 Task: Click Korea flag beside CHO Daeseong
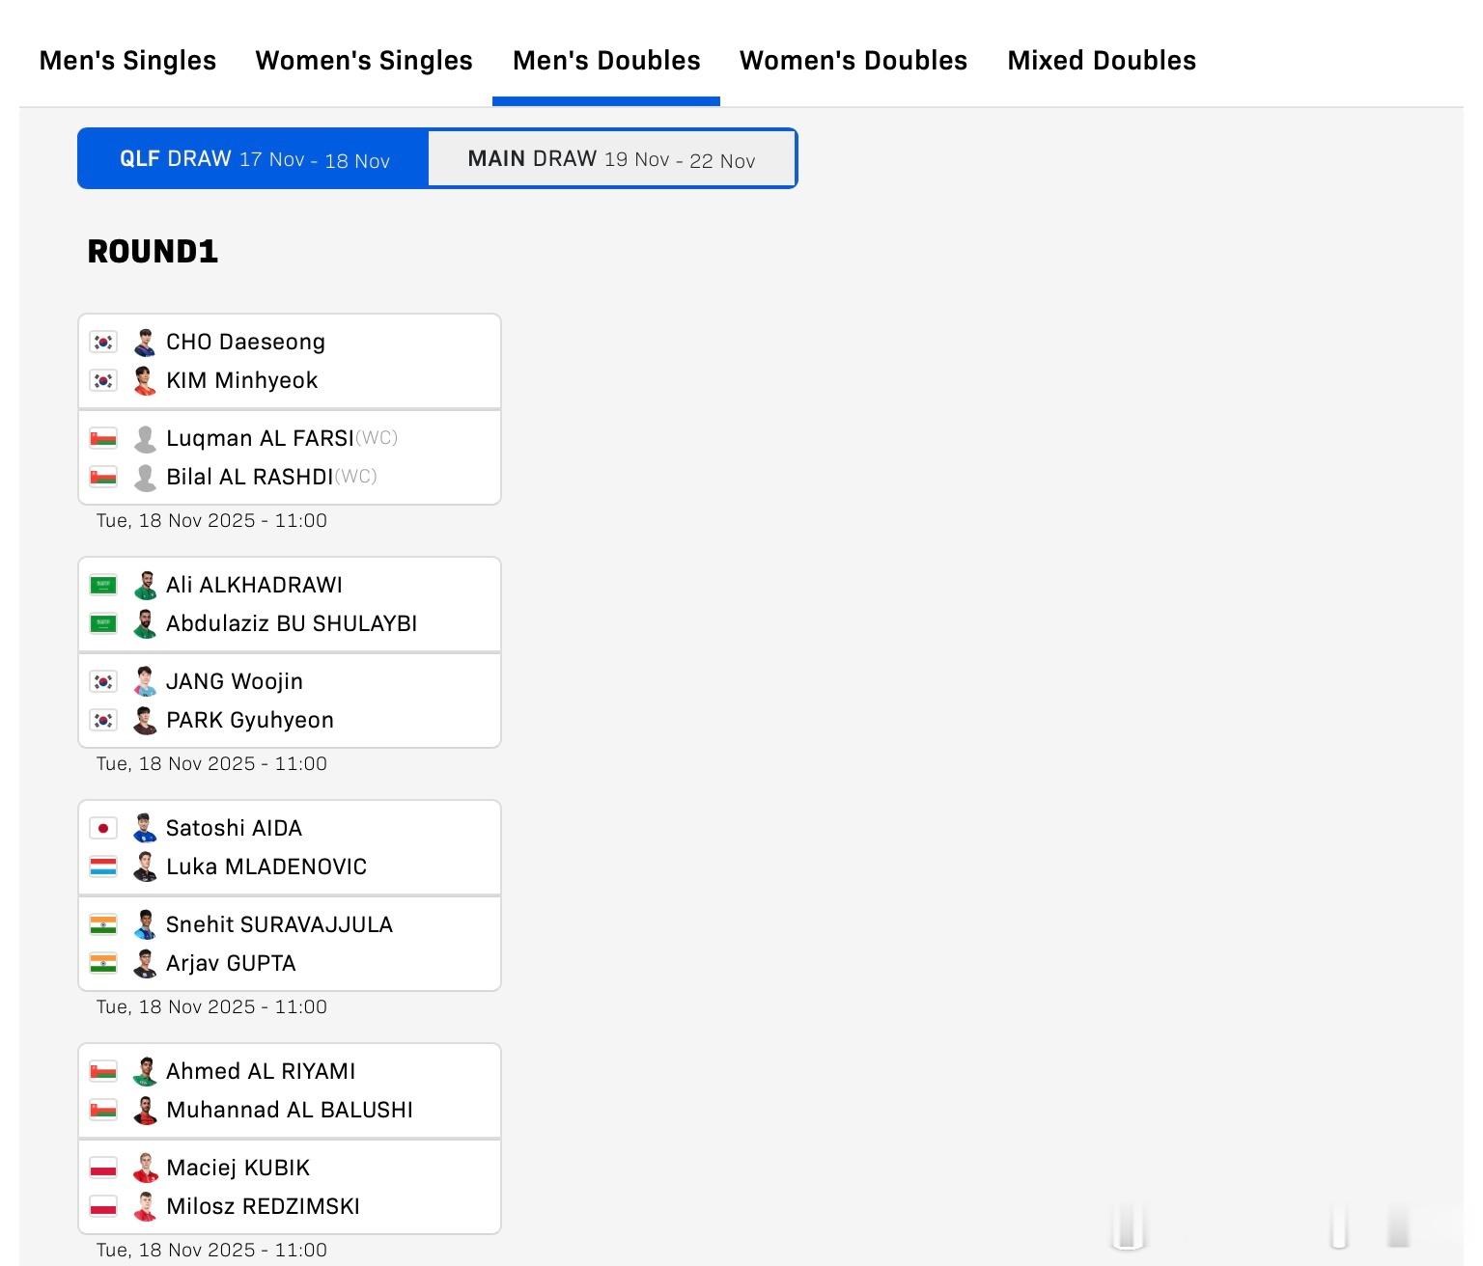click(x=103, y=342)
